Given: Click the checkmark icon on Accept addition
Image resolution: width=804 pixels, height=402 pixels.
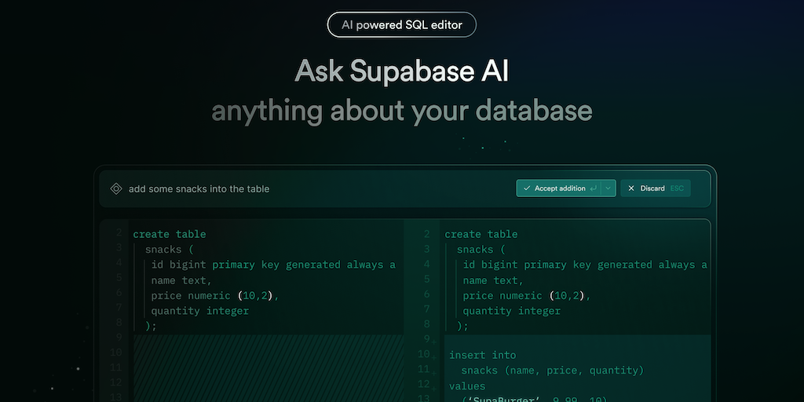Looking at the screenshot, I should coord(527,188).
